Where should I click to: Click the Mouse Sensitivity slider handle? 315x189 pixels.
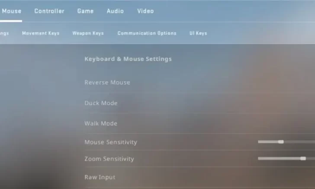tap(281, 142)
